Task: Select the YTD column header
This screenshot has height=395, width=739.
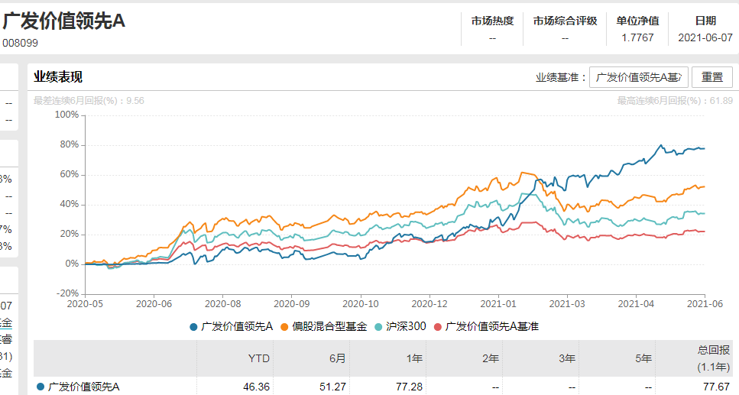Action: [259, 358]
